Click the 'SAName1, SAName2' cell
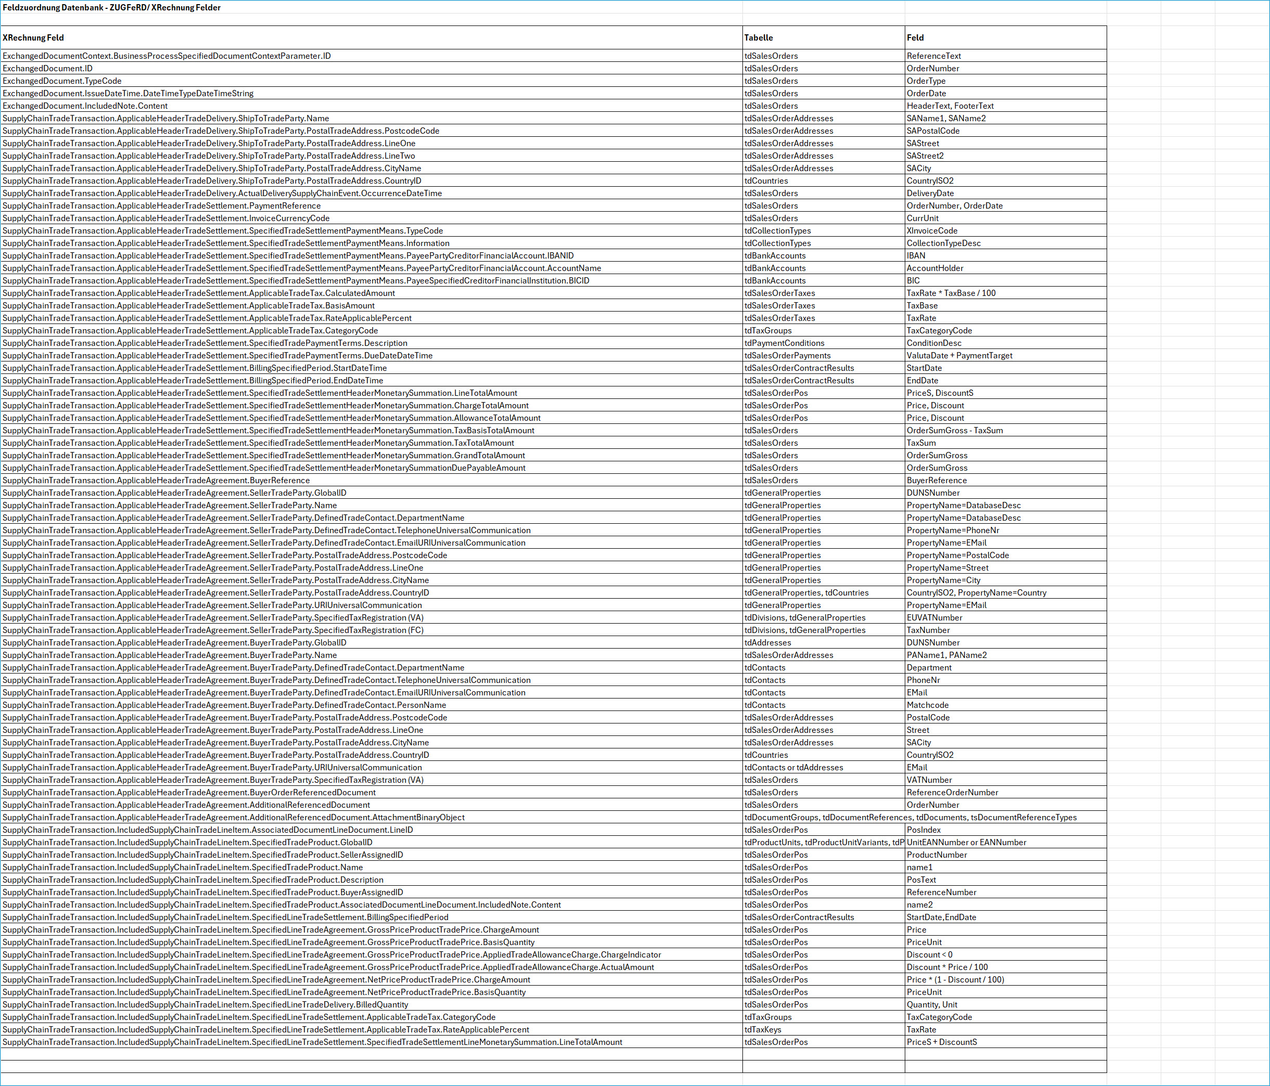The image size is (1270, 1086). click(x=1005, y=118)
